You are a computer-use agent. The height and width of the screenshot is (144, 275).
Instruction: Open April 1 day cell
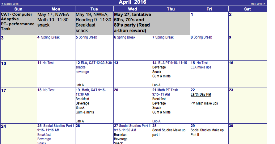[209, 23]
